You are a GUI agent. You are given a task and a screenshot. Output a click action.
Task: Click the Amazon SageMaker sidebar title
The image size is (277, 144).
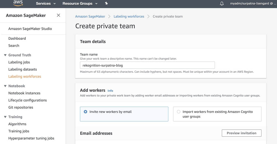click(26, 15)
